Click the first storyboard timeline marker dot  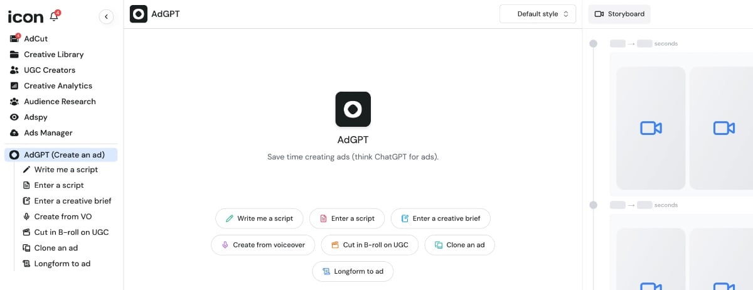[x=593, y=44]
